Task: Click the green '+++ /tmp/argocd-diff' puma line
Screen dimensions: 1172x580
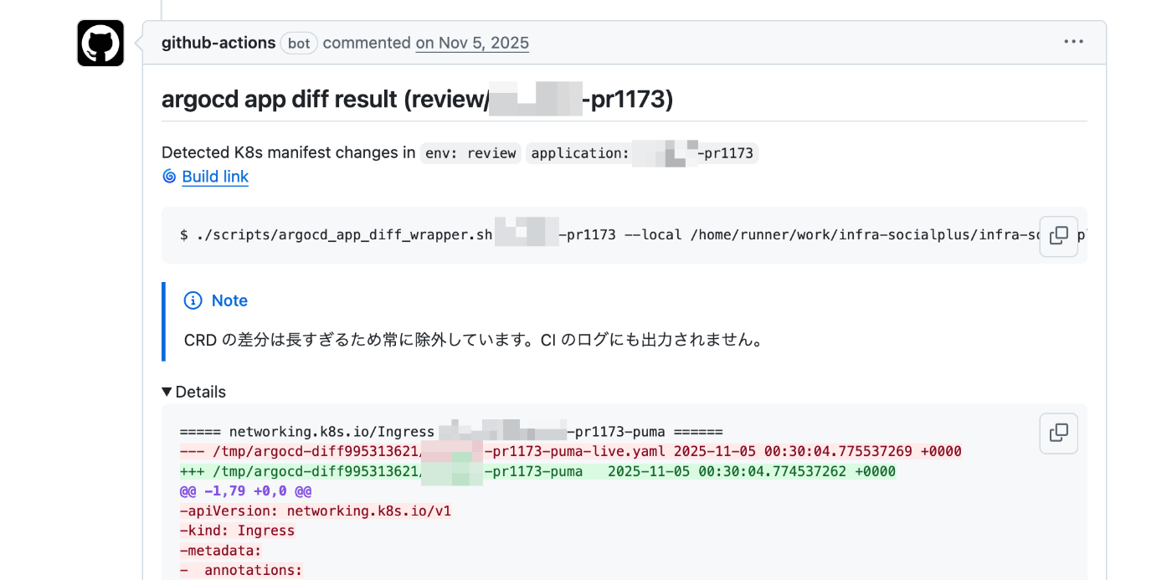Action: coord(537,471)
